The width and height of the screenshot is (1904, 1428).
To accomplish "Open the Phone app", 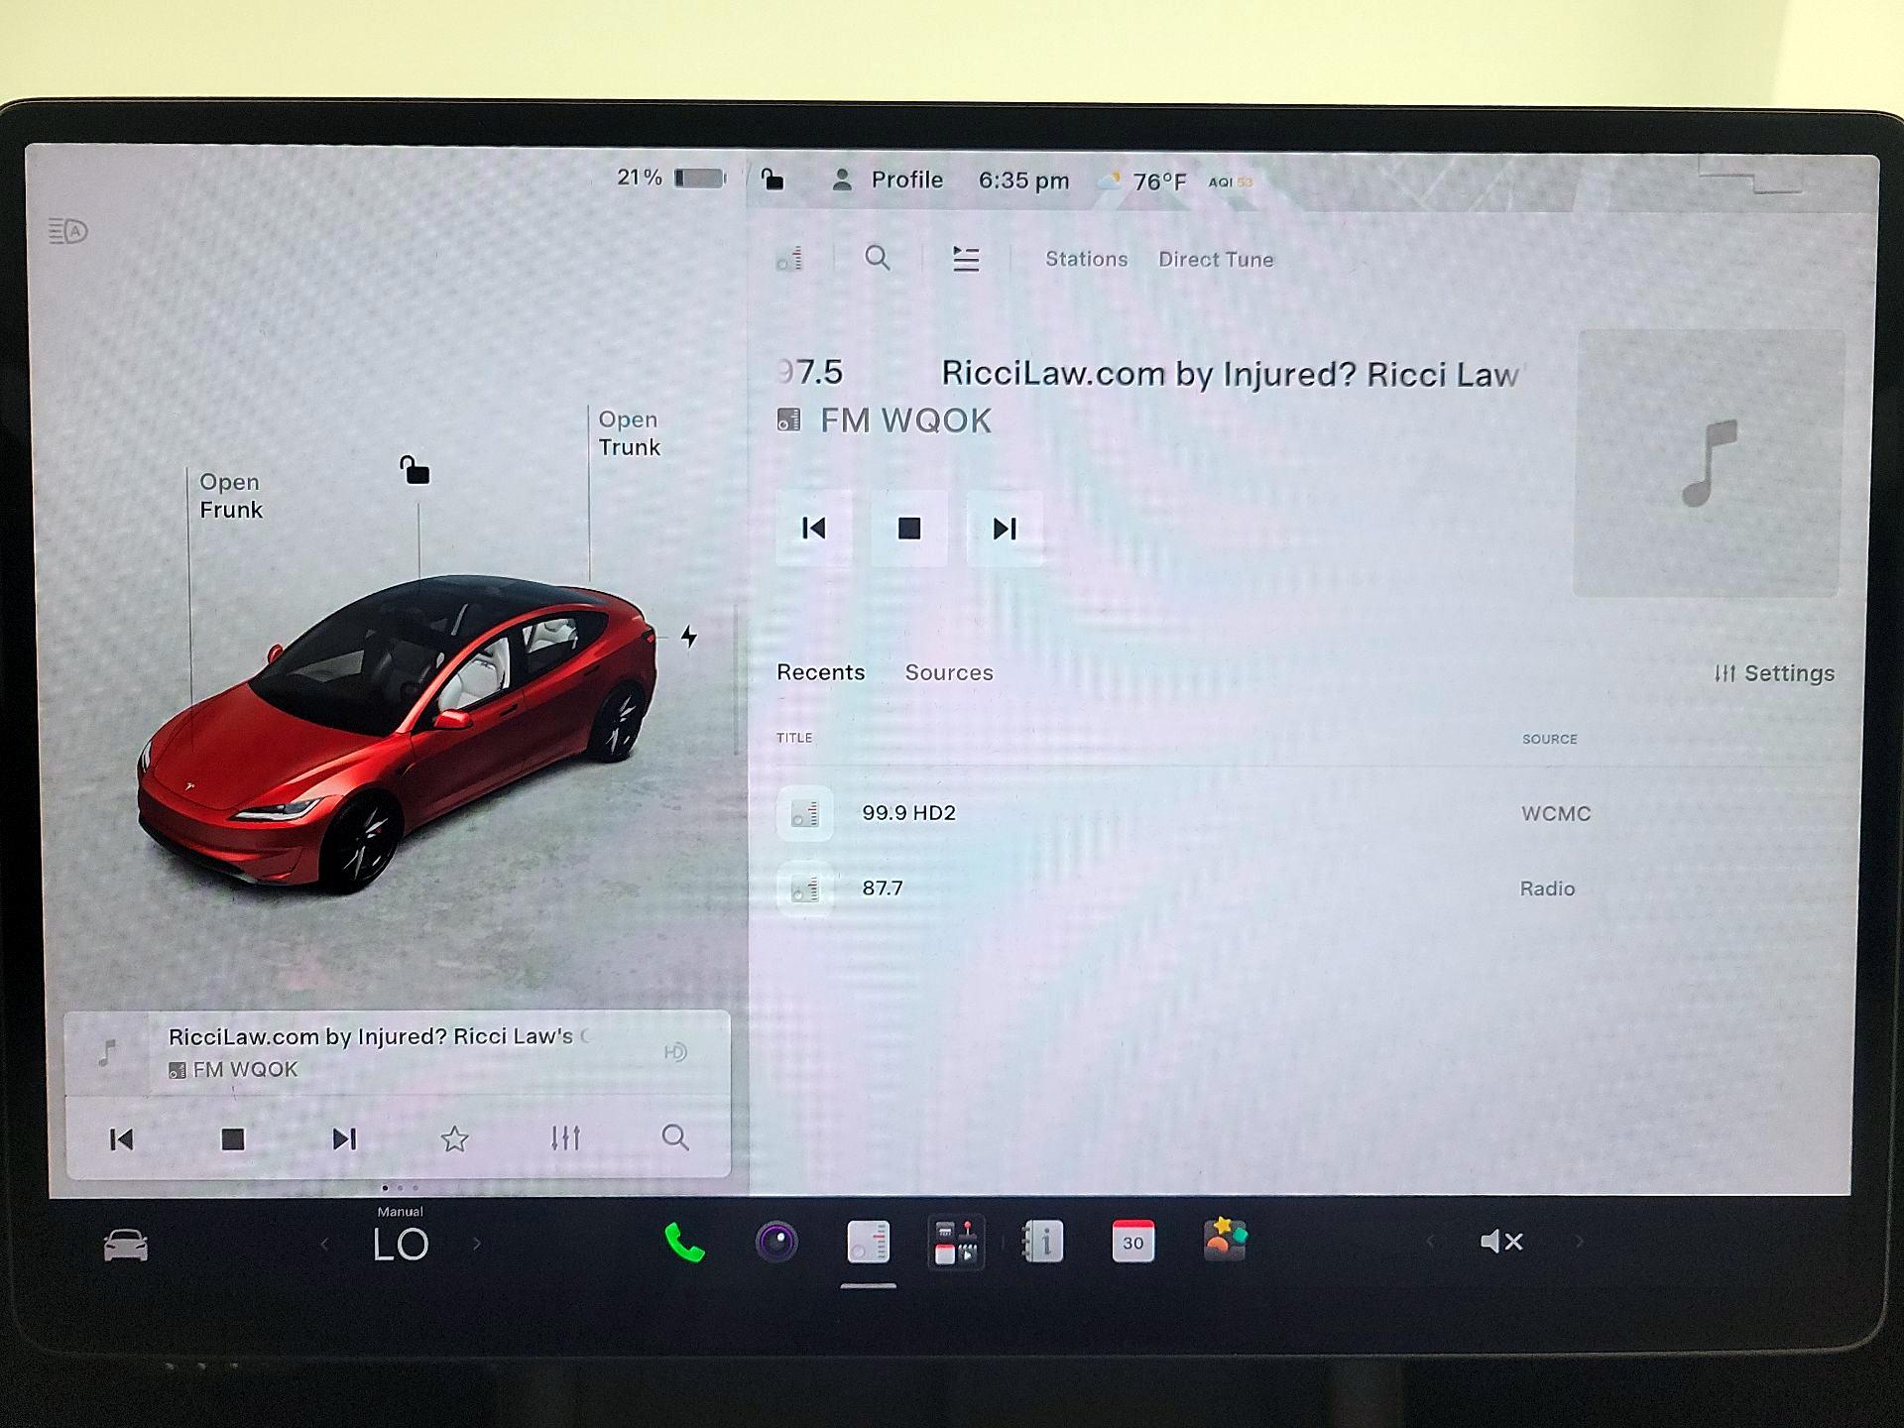I will pos(684,1243).
